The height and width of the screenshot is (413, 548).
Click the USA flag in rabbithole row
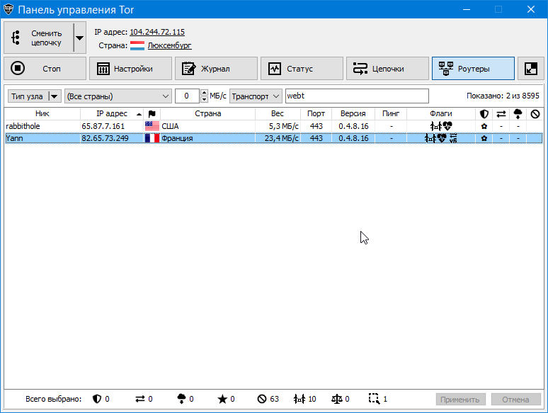152,126
